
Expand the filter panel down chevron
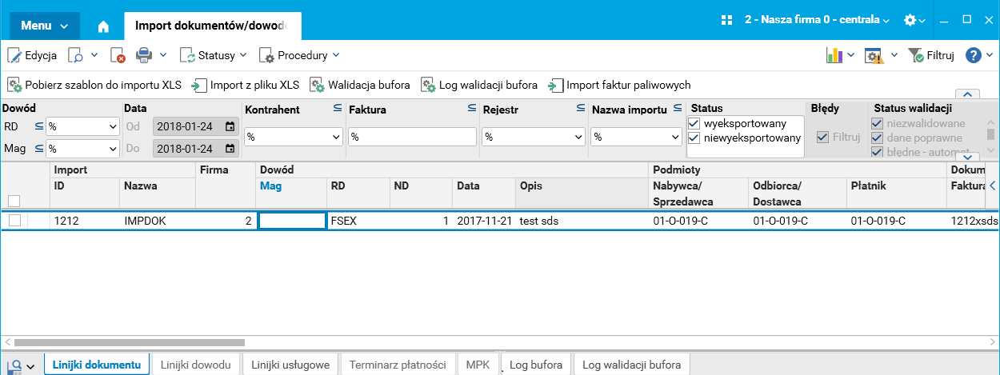tap(967, 157)
